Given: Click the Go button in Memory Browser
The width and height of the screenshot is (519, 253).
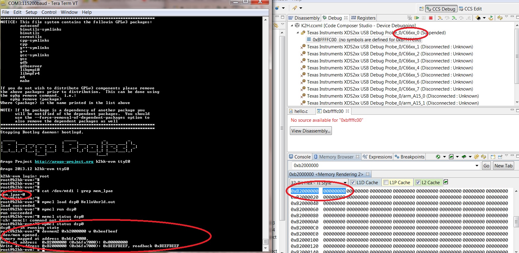Looking at the screenshot, I should tap(486, 166).
